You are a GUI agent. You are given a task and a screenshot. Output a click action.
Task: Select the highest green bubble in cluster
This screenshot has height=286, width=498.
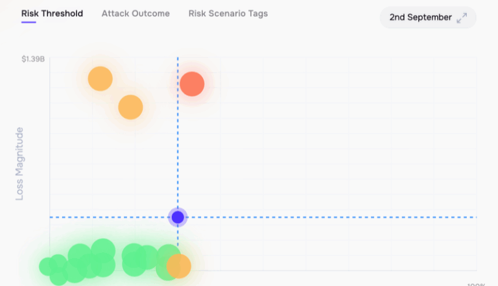[103, 250]
